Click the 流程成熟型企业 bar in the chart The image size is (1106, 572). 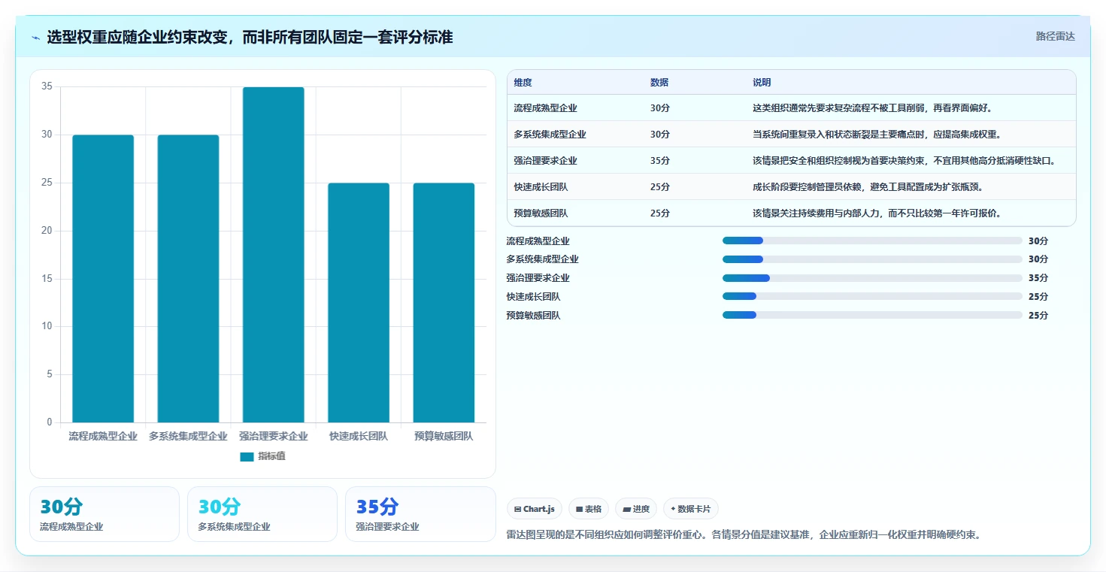pos(103,279)
